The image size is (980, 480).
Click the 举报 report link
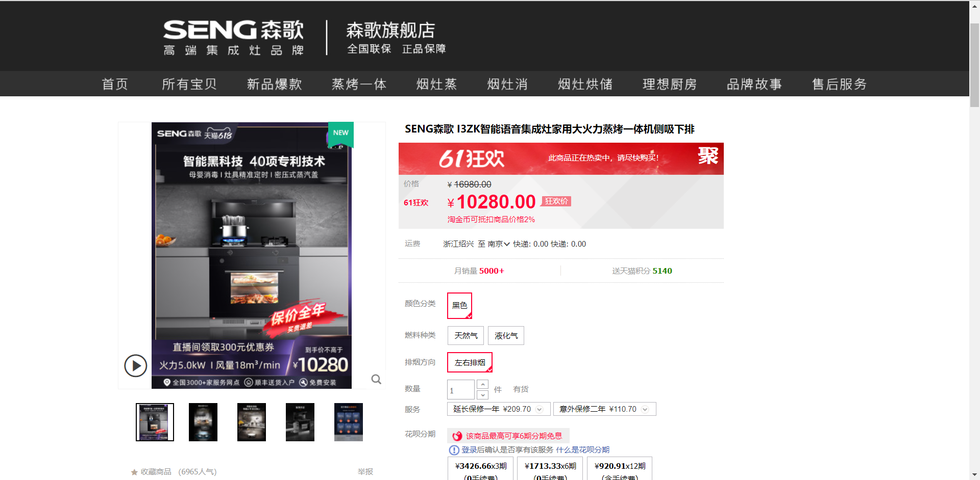click(365, 472)
